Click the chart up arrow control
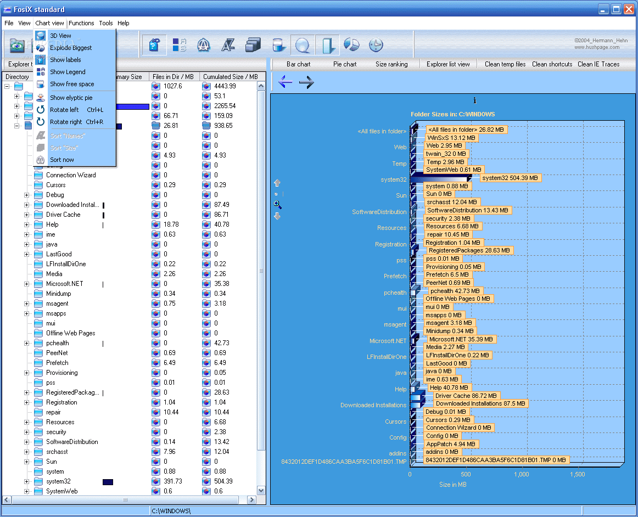 (277, 183)
